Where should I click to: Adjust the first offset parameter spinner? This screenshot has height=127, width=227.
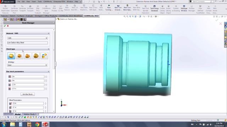[x=45, y=103]
